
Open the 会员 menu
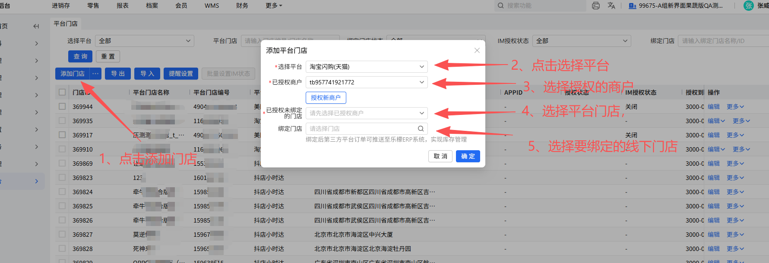click(x=181, y=6)
